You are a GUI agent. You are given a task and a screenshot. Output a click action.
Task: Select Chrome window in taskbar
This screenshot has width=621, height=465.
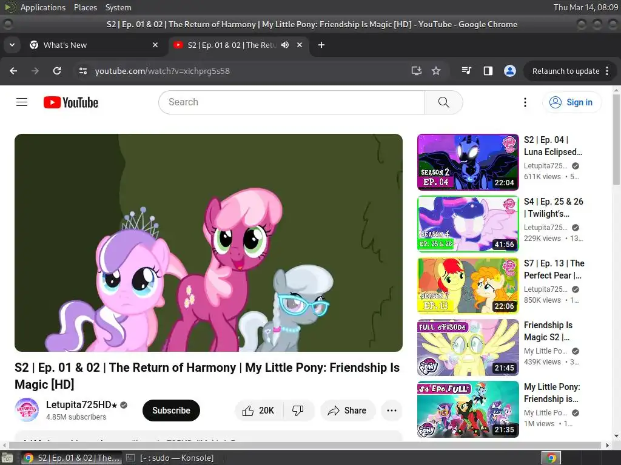pos(72,458)
